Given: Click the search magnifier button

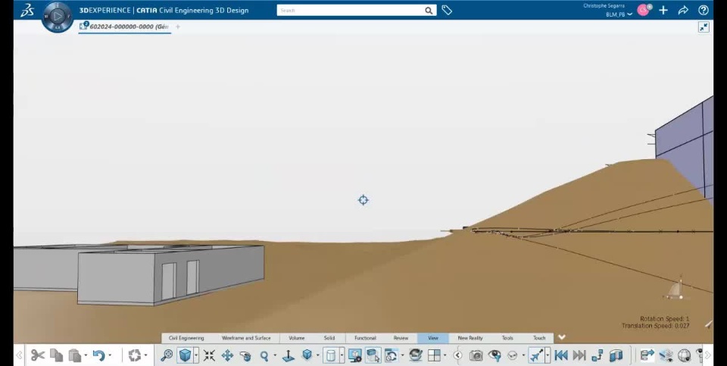Looking at the screenshot, I should [x=429, y=10].
